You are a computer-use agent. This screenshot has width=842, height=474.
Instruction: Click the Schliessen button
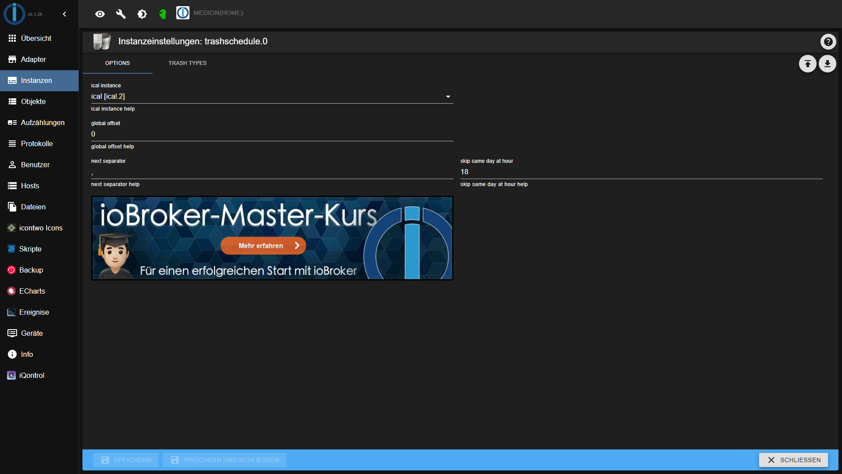coord(793,460)
